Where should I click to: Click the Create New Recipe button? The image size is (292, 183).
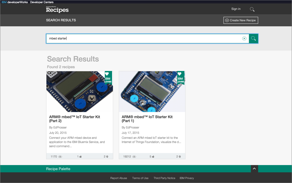(241, 20)
